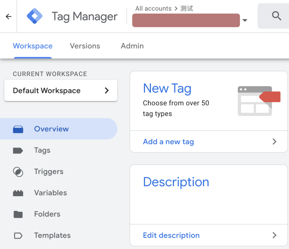The height and width of the screenshot is (249, 289).
Task: Click the Tags label-shaped icon
Action: [x=18, y=151]
